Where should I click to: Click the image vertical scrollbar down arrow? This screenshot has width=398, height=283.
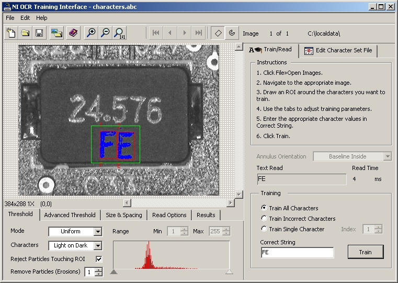[x=238, y=195]
